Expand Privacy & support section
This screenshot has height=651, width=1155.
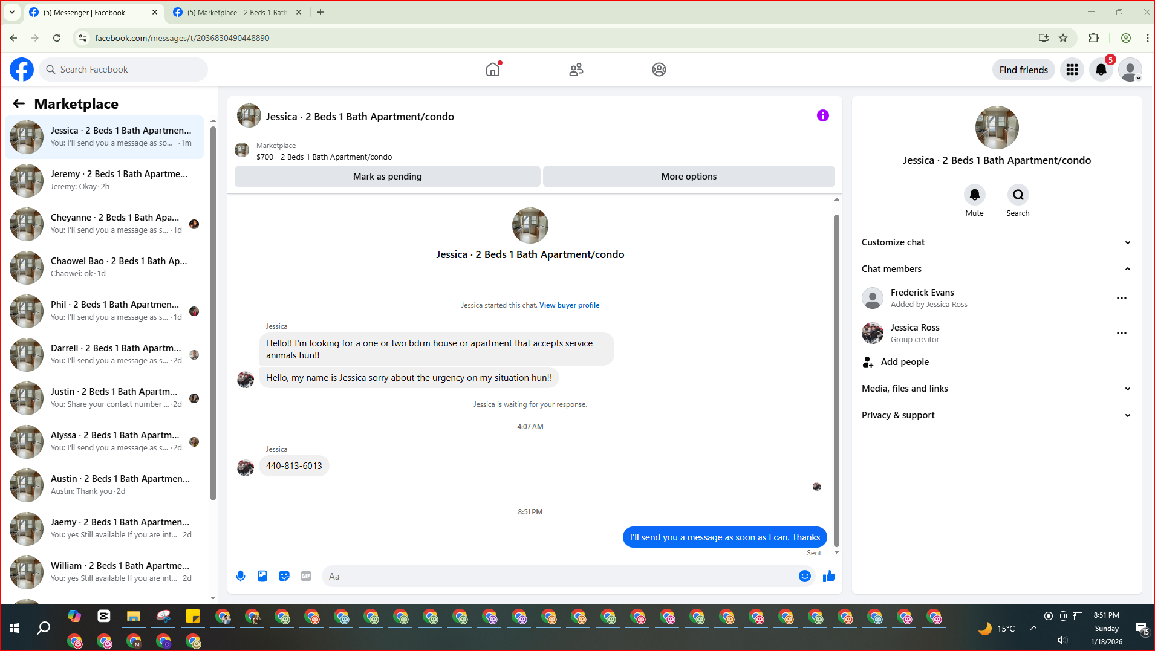[x=997, y=415]
